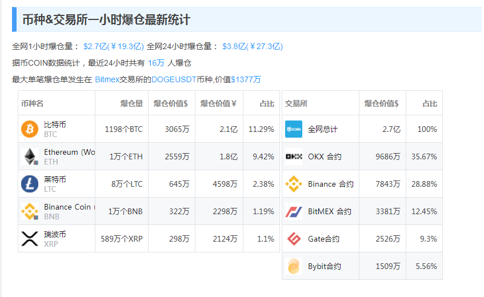Click the 16万 liquidated traders link
The image size is (484, 297).
[156, 63]
